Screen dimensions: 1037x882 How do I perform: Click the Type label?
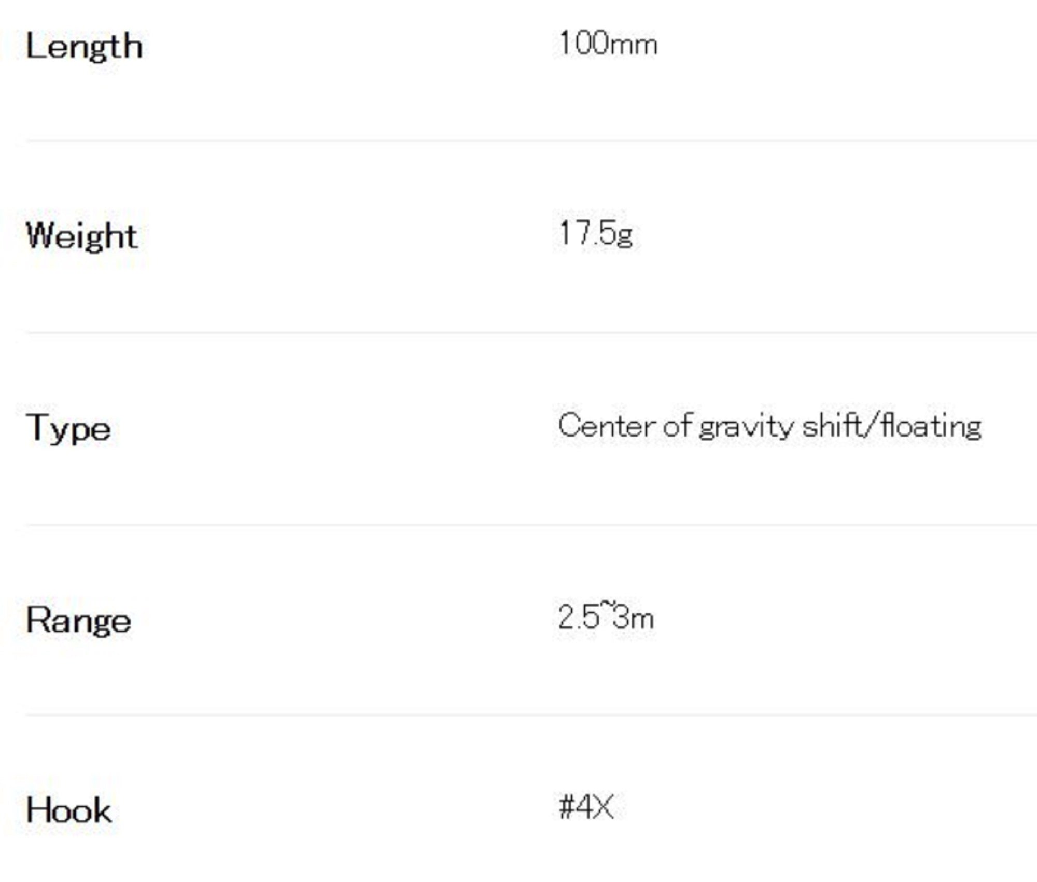[68, 429]
